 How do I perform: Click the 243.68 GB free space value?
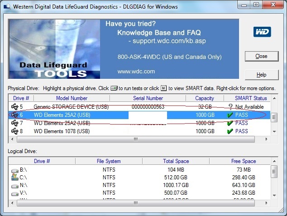click(244, 193)
